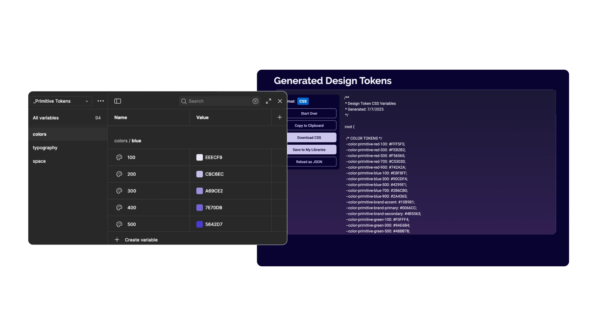The width and height of the screenshot is (597, 336).
Task: Show All variables list
Action: tap(46, 118)
